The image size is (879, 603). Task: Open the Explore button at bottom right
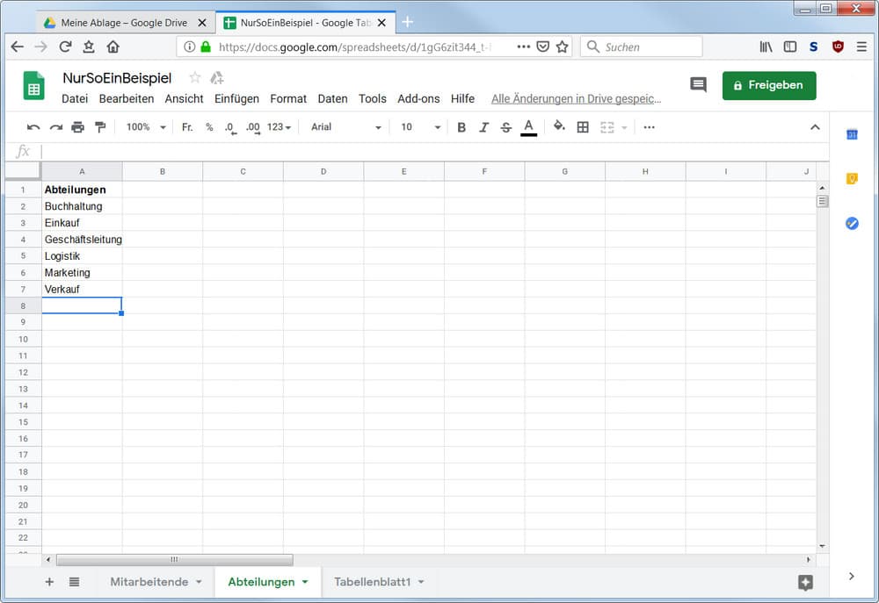(x=805, y=582)
